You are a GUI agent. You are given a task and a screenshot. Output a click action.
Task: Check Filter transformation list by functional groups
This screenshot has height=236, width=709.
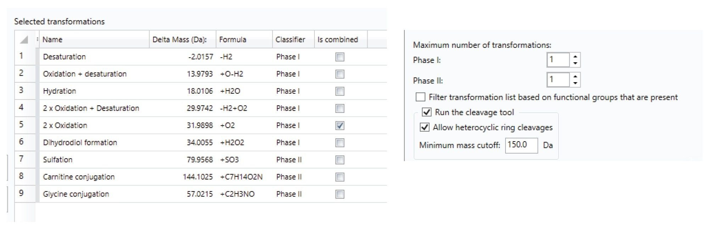pos(420,97)
